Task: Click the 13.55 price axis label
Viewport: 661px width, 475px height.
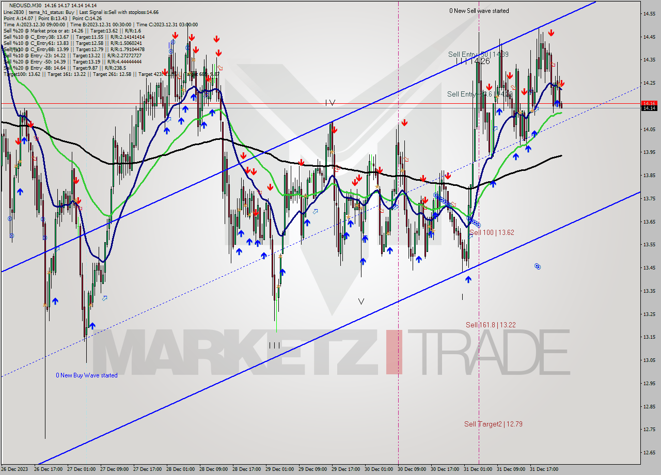Action: (650, 245)
